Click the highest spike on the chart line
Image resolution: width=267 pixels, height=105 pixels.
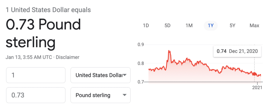[169, 51]
